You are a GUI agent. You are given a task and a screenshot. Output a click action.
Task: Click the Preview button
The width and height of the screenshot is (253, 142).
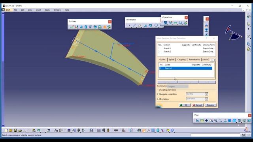coord(210,105)
